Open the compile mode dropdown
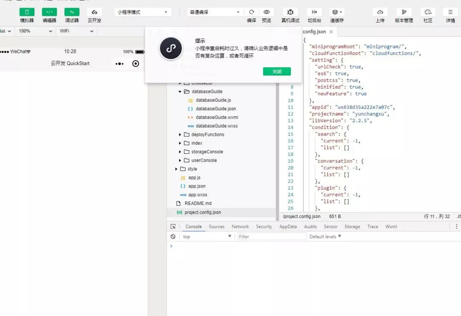 [x=215, y=12]
